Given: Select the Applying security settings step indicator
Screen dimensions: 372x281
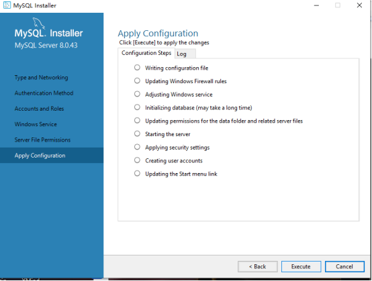Looking at the screenshot, I should coord(137,147).
